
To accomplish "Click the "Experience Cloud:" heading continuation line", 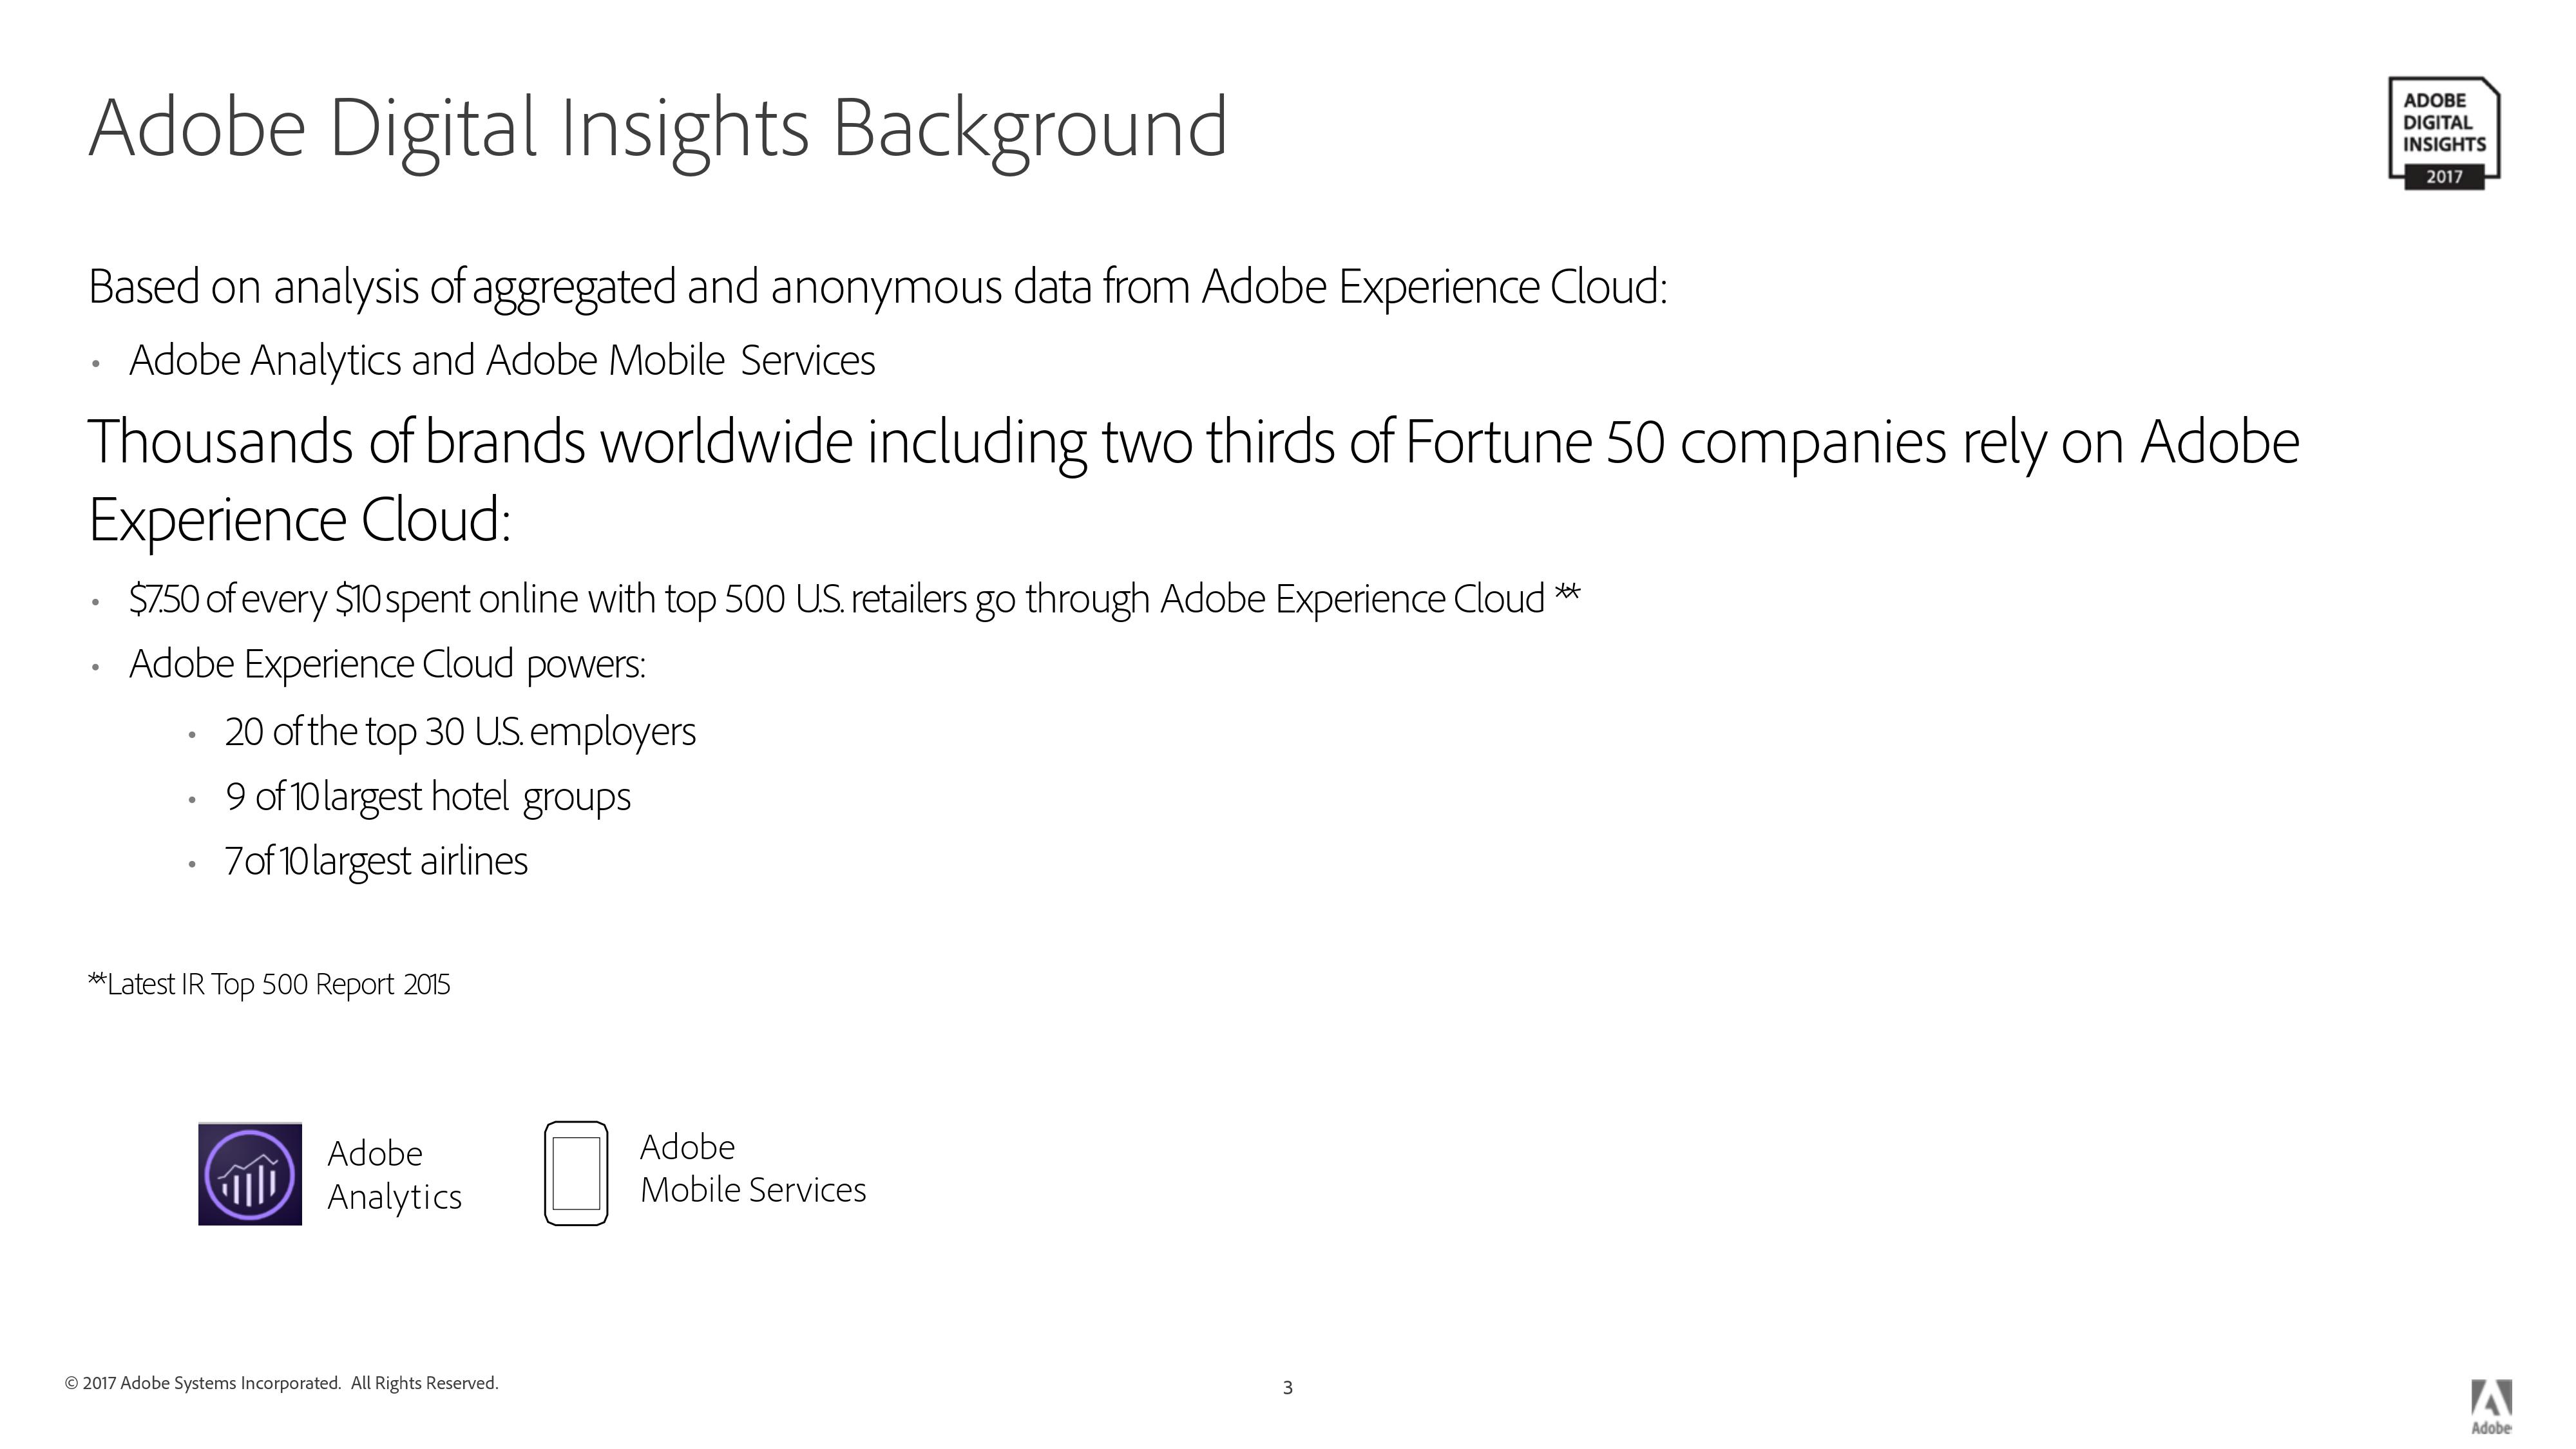I will point(300,520).
